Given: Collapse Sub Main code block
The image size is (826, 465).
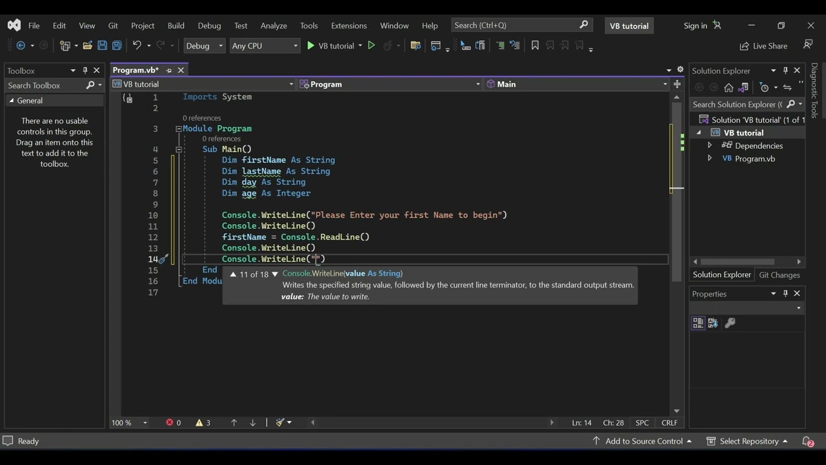Looking at the screenshot, I should pos(179,149).
